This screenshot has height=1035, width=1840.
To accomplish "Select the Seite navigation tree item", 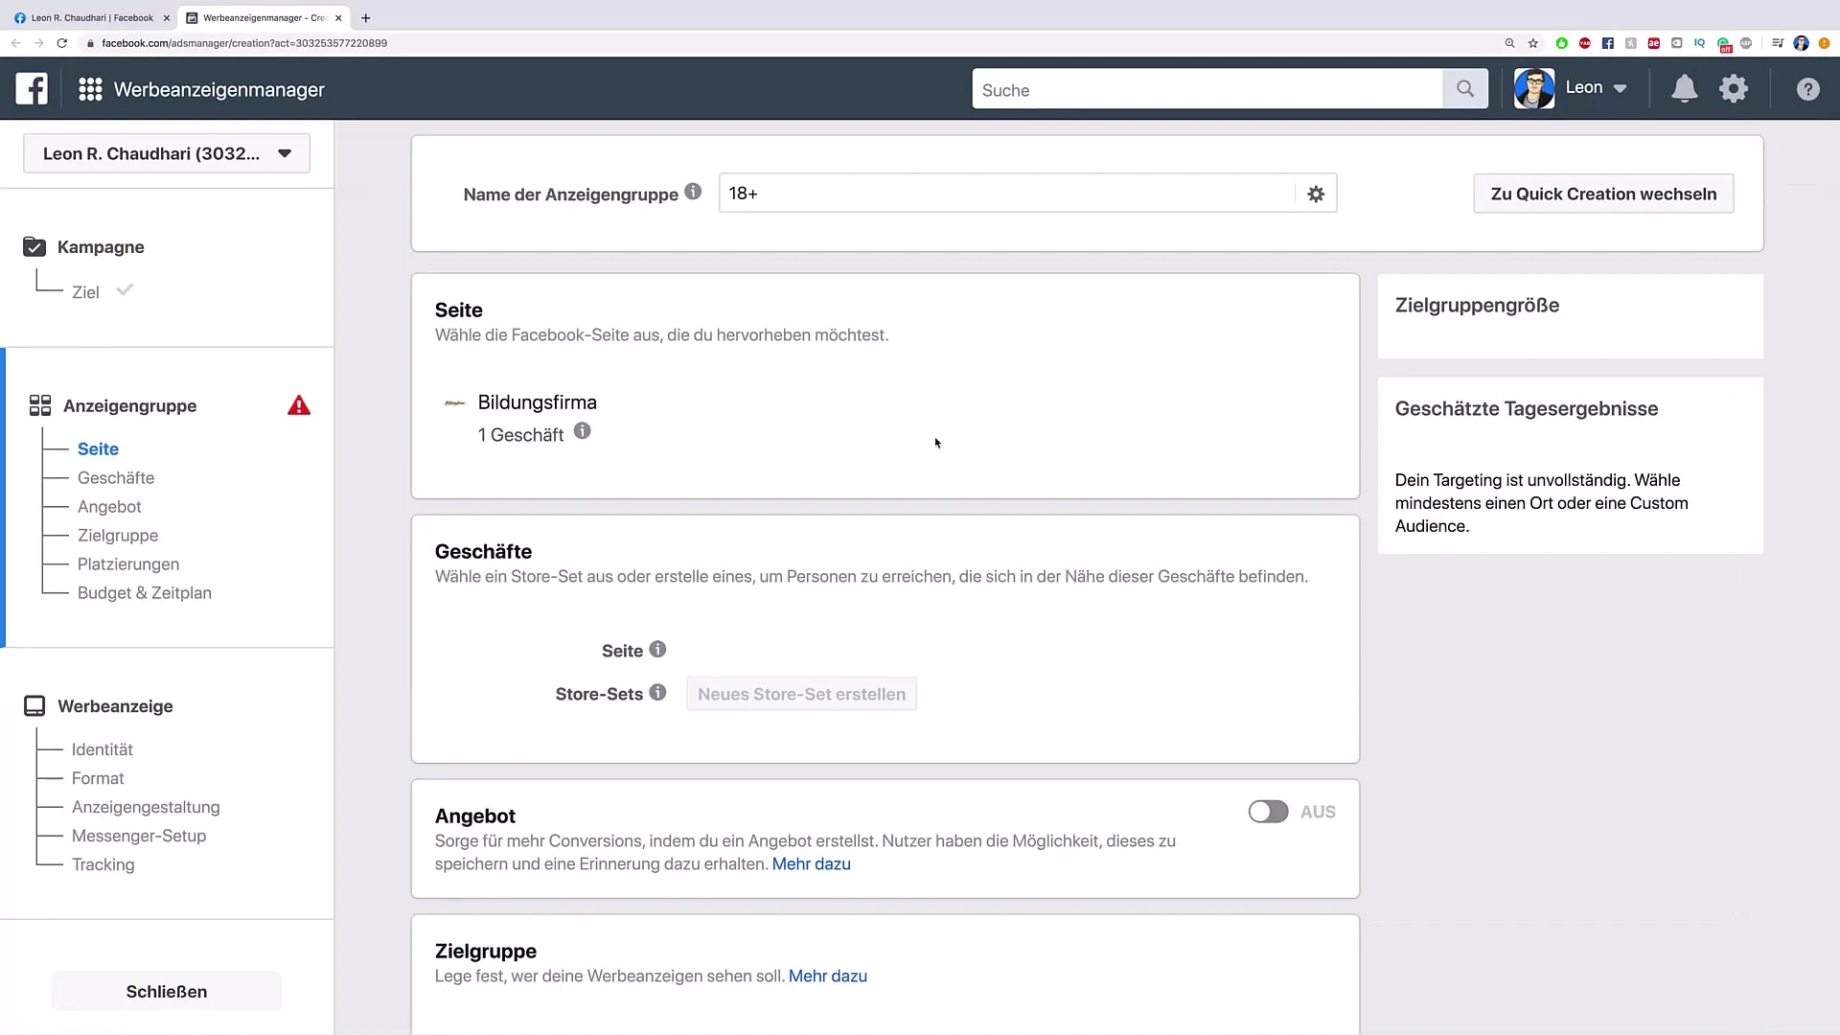I will click(x=98, y=448).
